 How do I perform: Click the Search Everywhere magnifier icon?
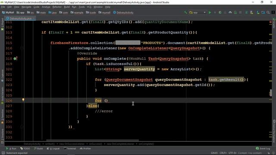pyautogui.click(x=268, y=12)
